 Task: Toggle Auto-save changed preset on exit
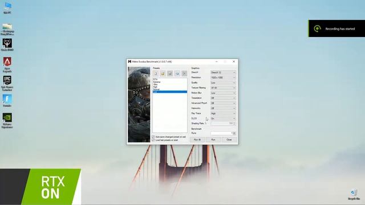(153, 137)
